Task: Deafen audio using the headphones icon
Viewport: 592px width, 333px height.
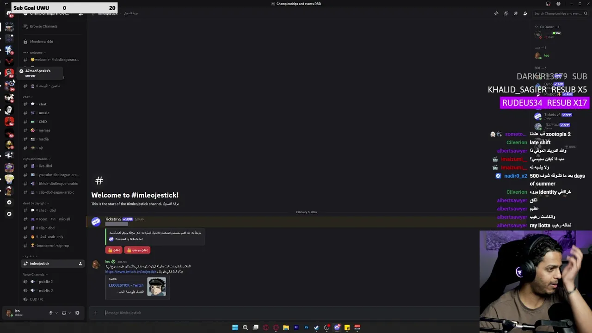Action: pyautogui.click(x=64, y=313)
